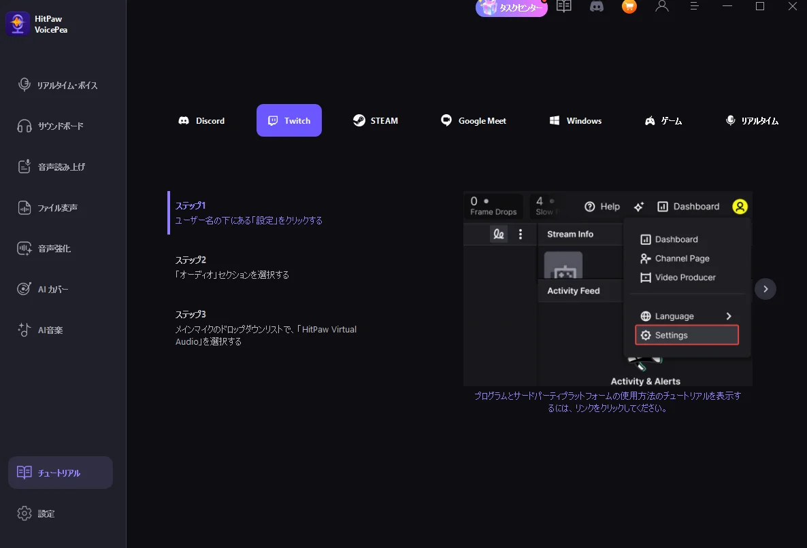Select チュートリアル in the sidebar
The height and width of the screenshot is (548, 807).
click(61, 473)
